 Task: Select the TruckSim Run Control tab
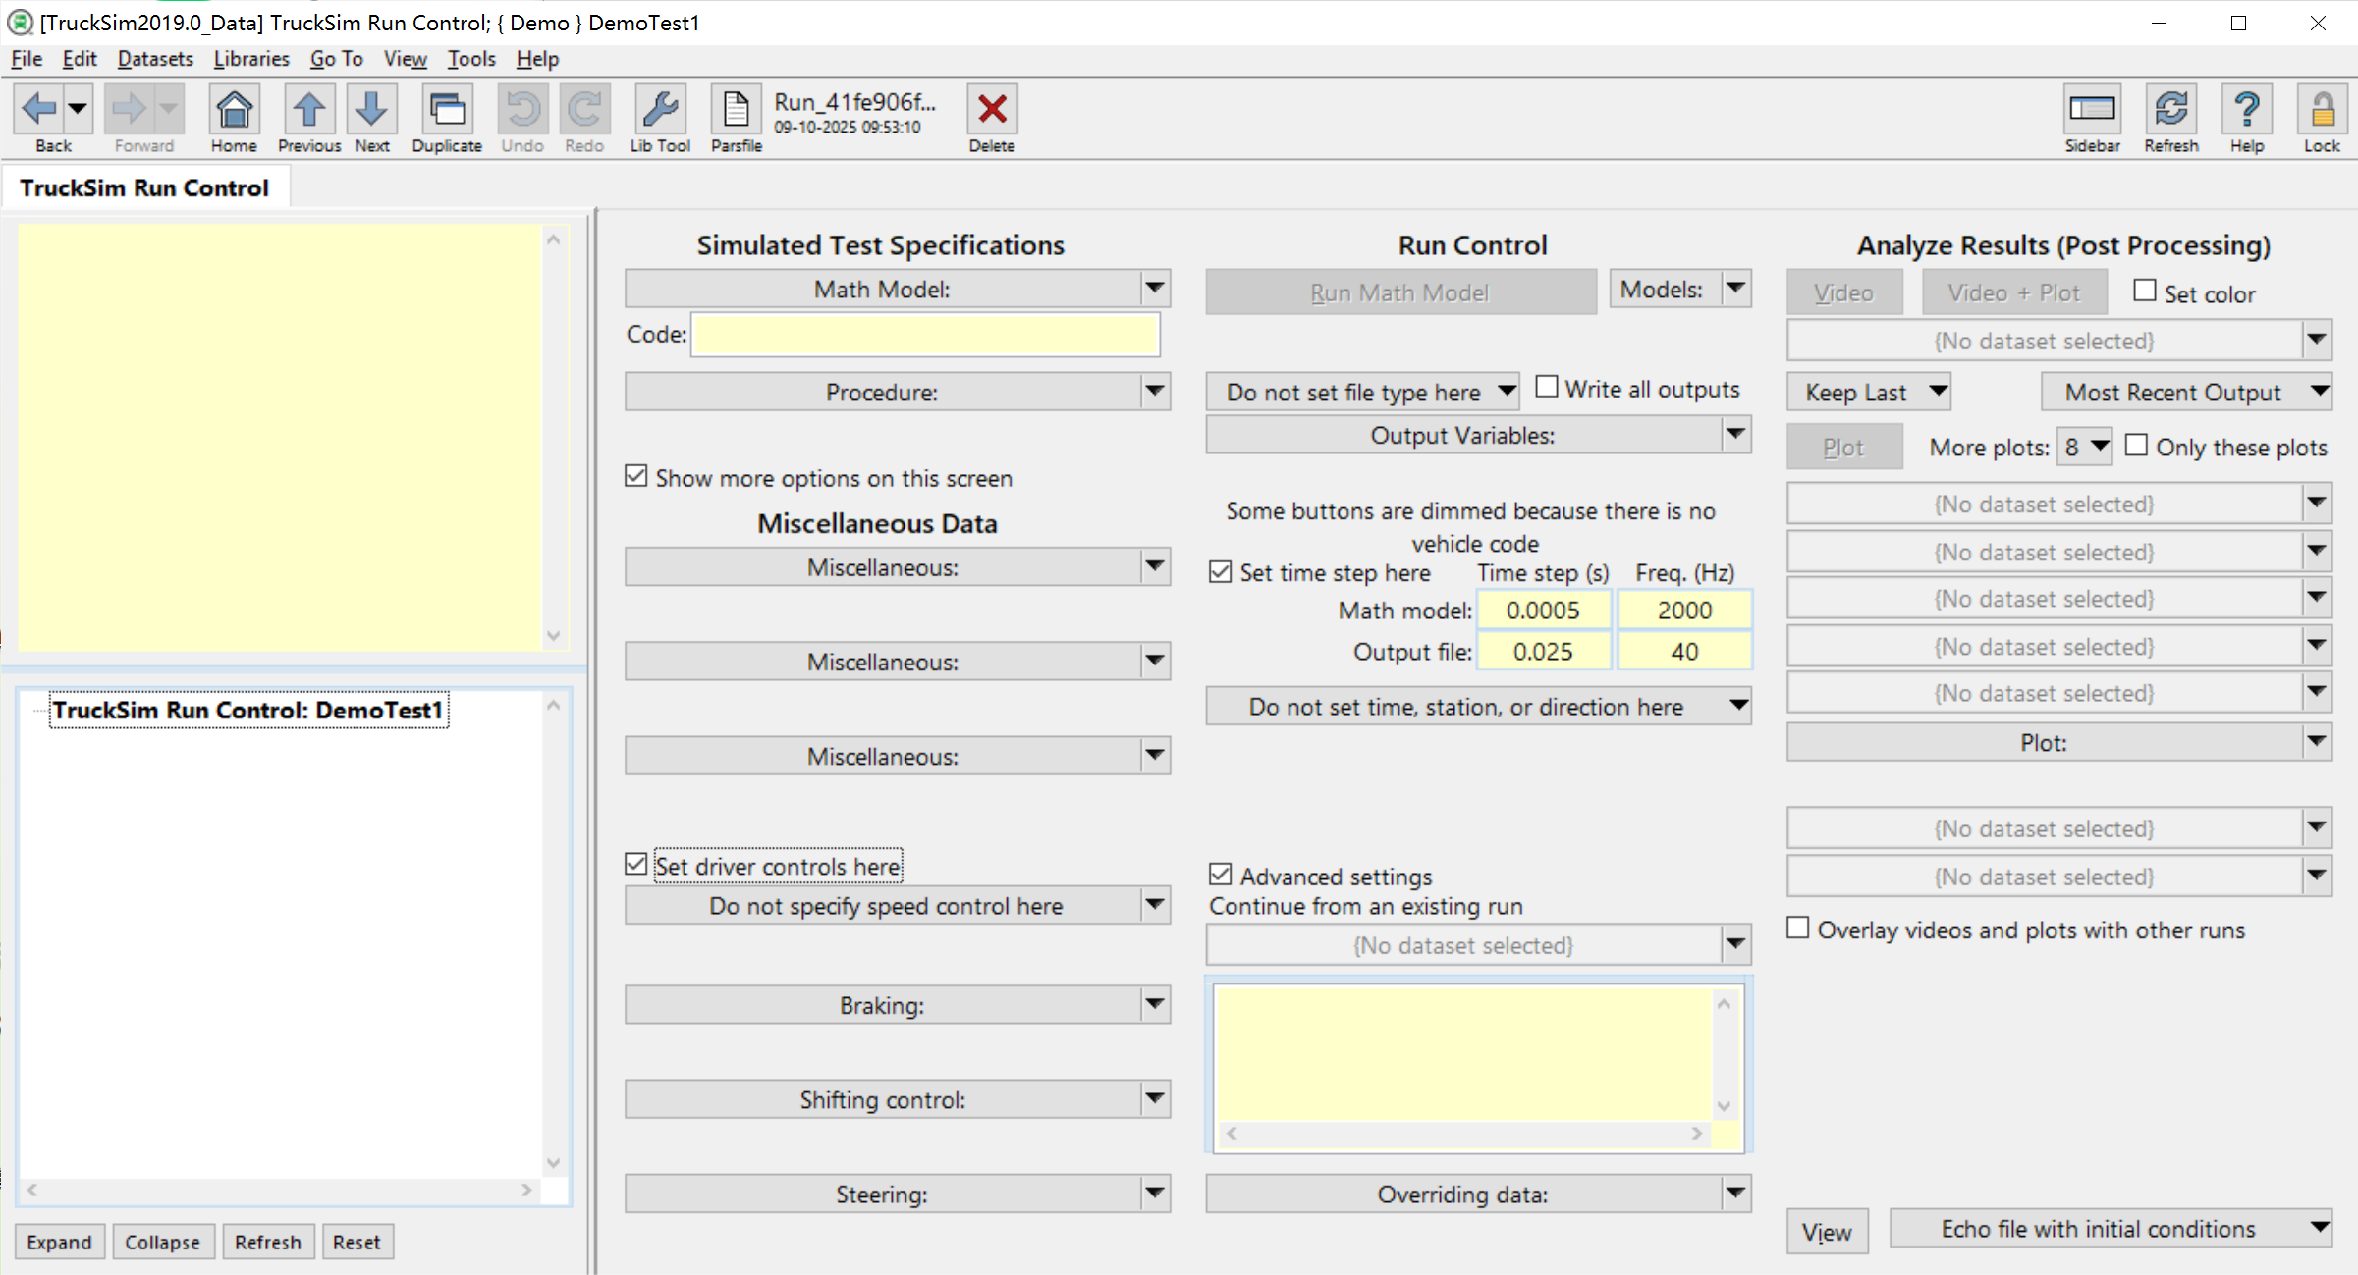[144, 187]
